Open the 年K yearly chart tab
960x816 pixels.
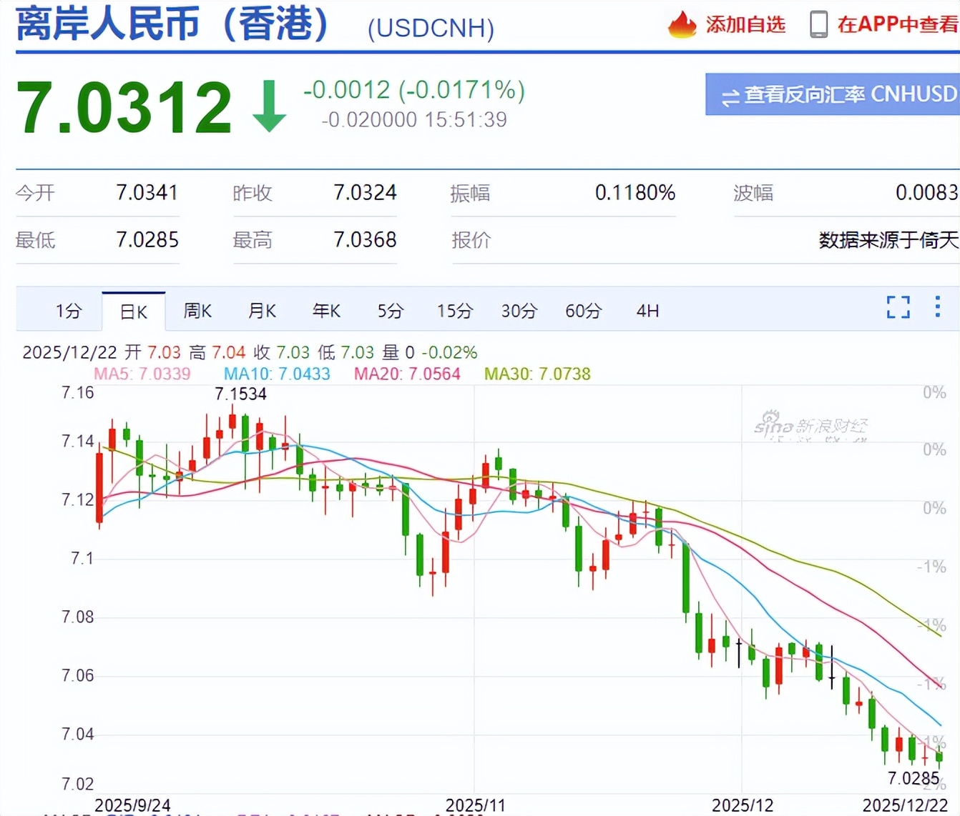(326, 311)
